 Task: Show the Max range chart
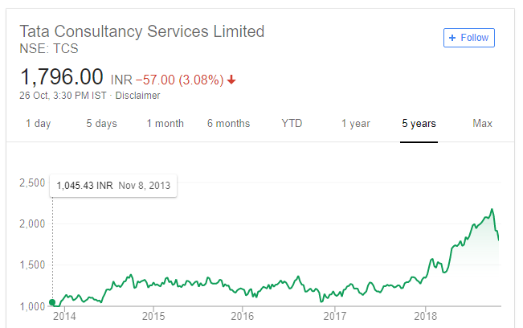pos(482,124)
